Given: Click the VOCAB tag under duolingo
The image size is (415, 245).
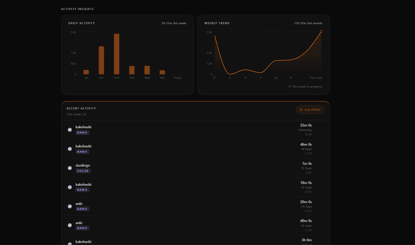Looking at the screenshot, I should pos(83,171).
